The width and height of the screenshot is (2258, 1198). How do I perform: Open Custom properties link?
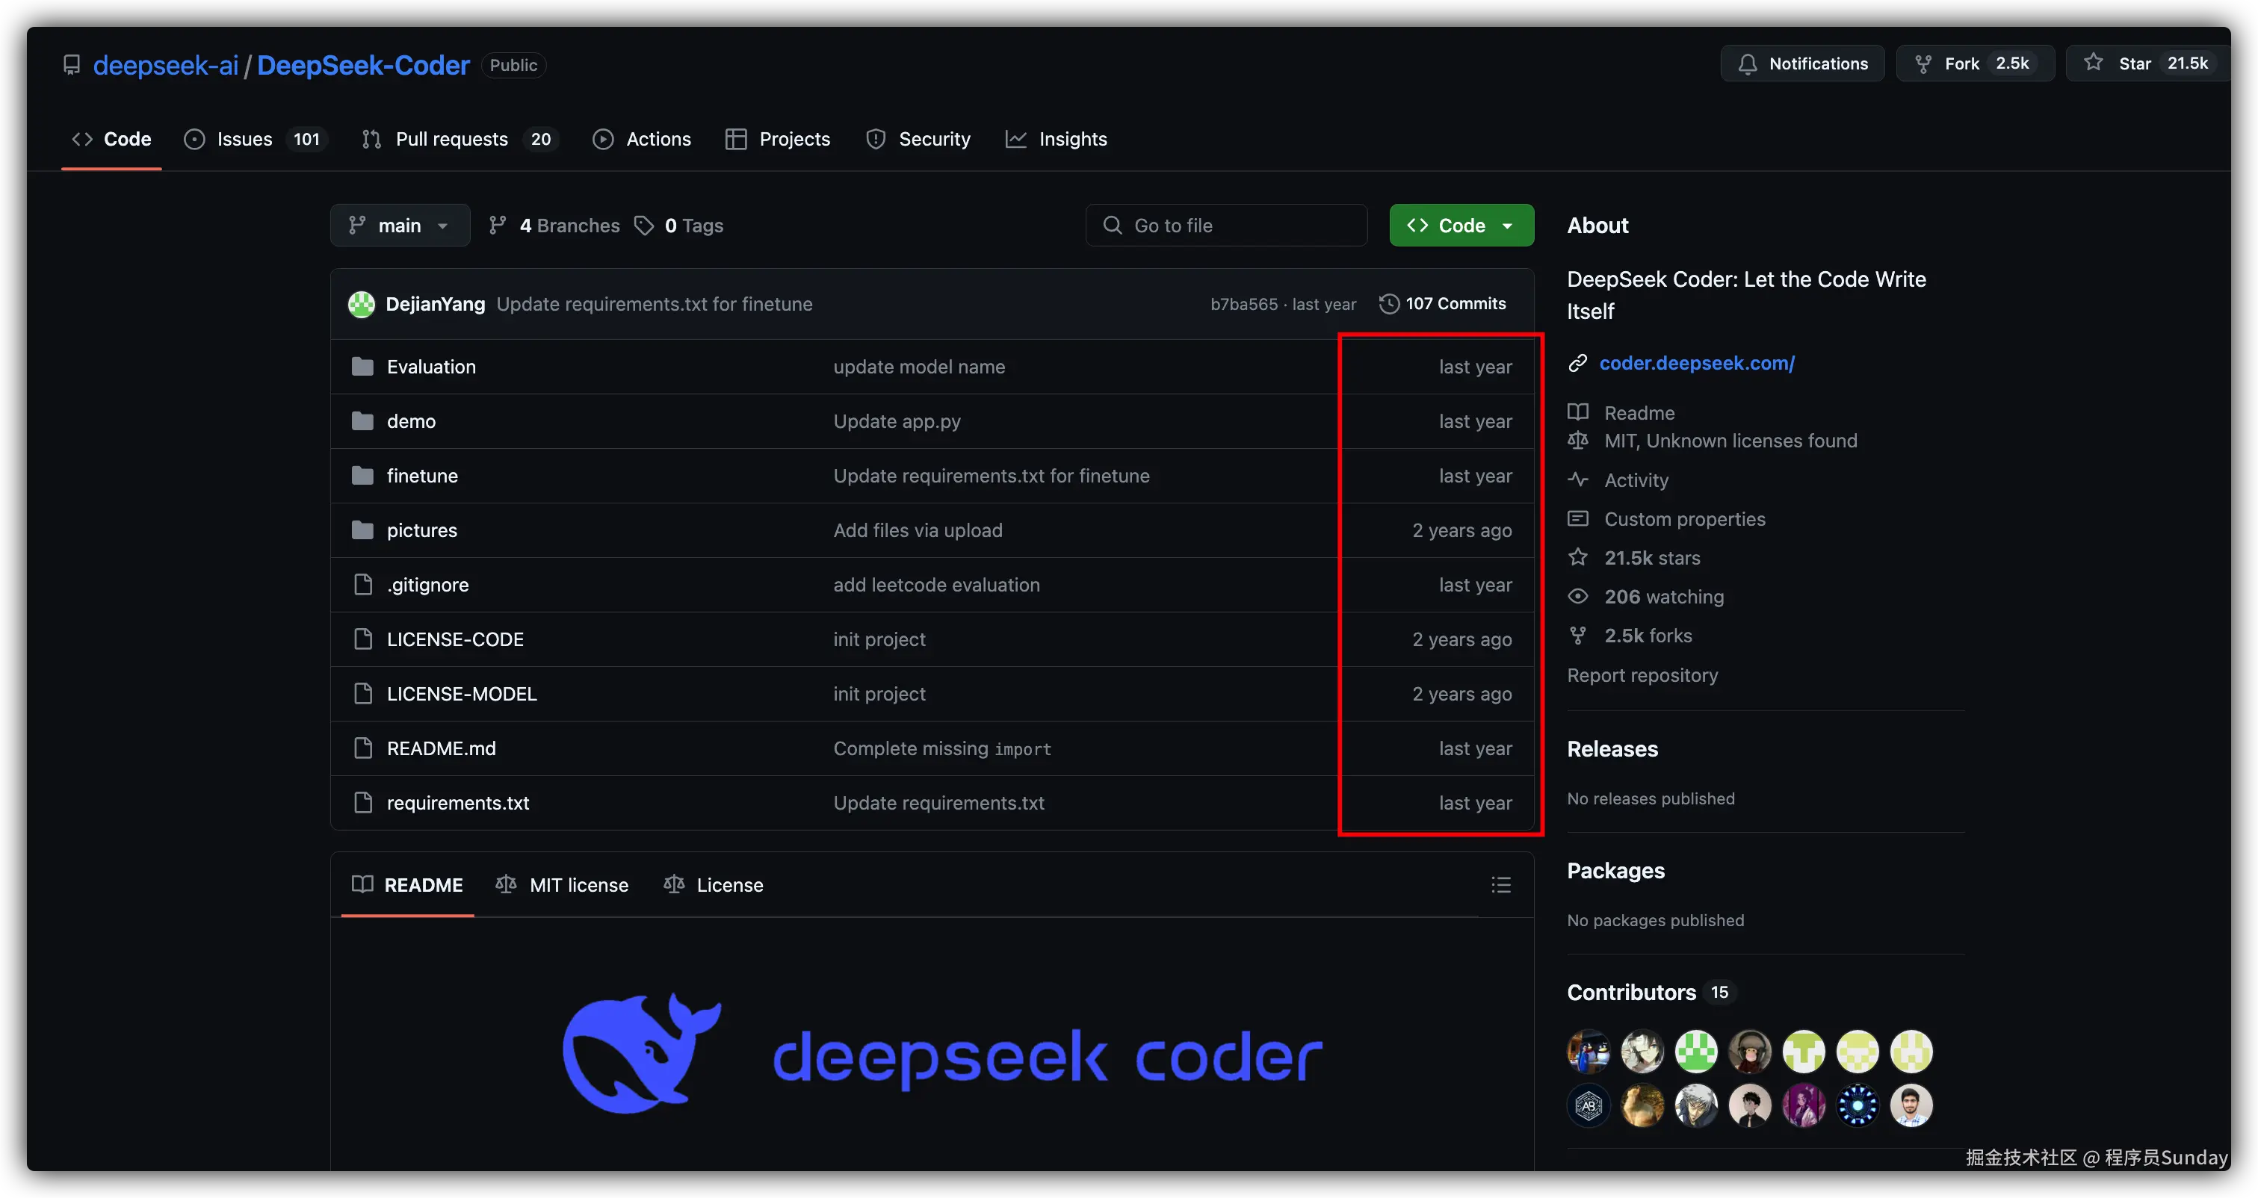(x=1684, y=519)
